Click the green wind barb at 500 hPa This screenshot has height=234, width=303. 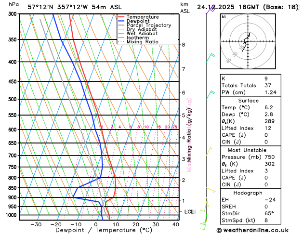211,95
